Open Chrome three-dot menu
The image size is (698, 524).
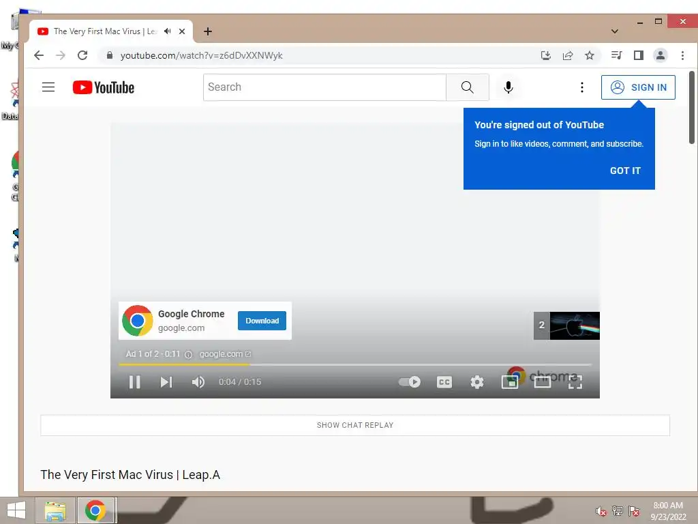[682, 55]
